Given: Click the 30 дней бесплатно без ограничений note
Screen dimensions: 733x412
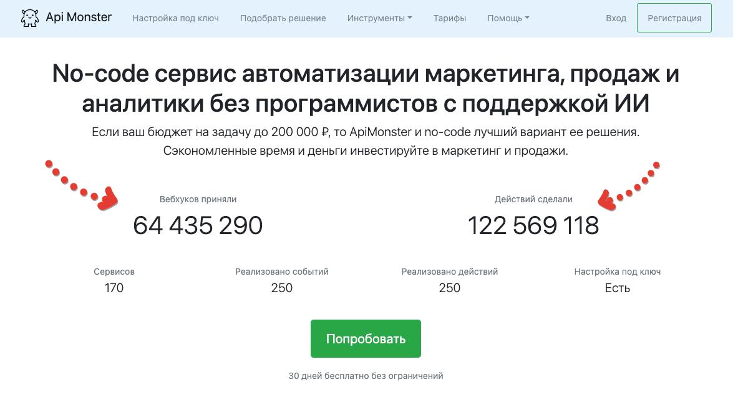Looking at the screenshot, I should coord(366,376).
